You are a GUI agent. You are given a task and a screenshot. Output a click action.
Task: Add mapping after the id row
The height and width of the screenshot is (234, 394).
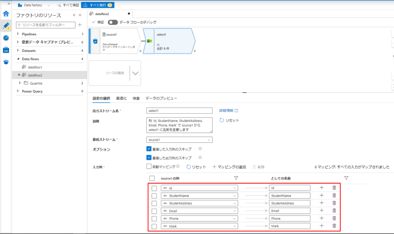tap(322, 188)
